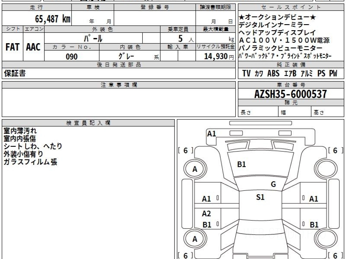Click the AAC air conditioner value

(33, 47)
